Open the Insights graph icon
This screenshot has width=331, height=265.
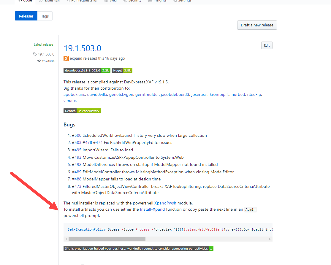point(150,1)
